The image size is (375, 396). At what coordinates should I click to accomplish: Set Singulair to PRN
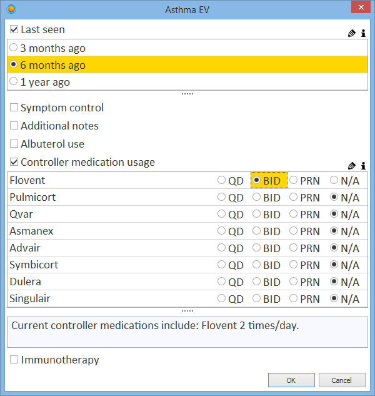pos(293,298)
